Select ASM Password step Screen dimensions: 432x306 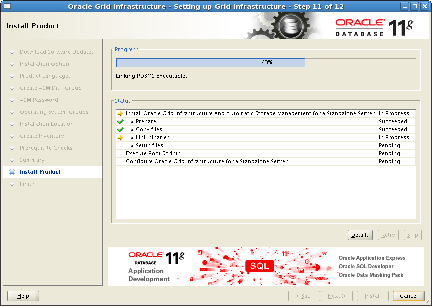pyautogui.click(x=39, y=100)
